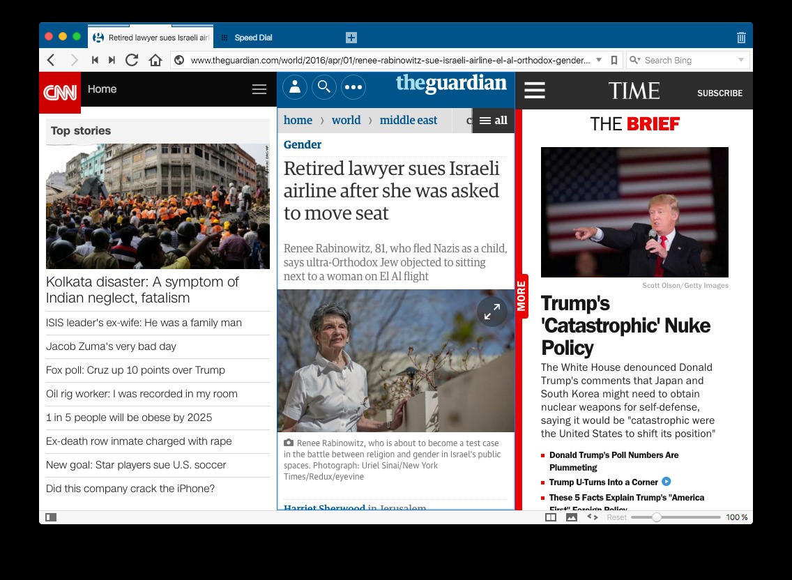Open the CNN hamburger menu

click(x=259, y=89)
